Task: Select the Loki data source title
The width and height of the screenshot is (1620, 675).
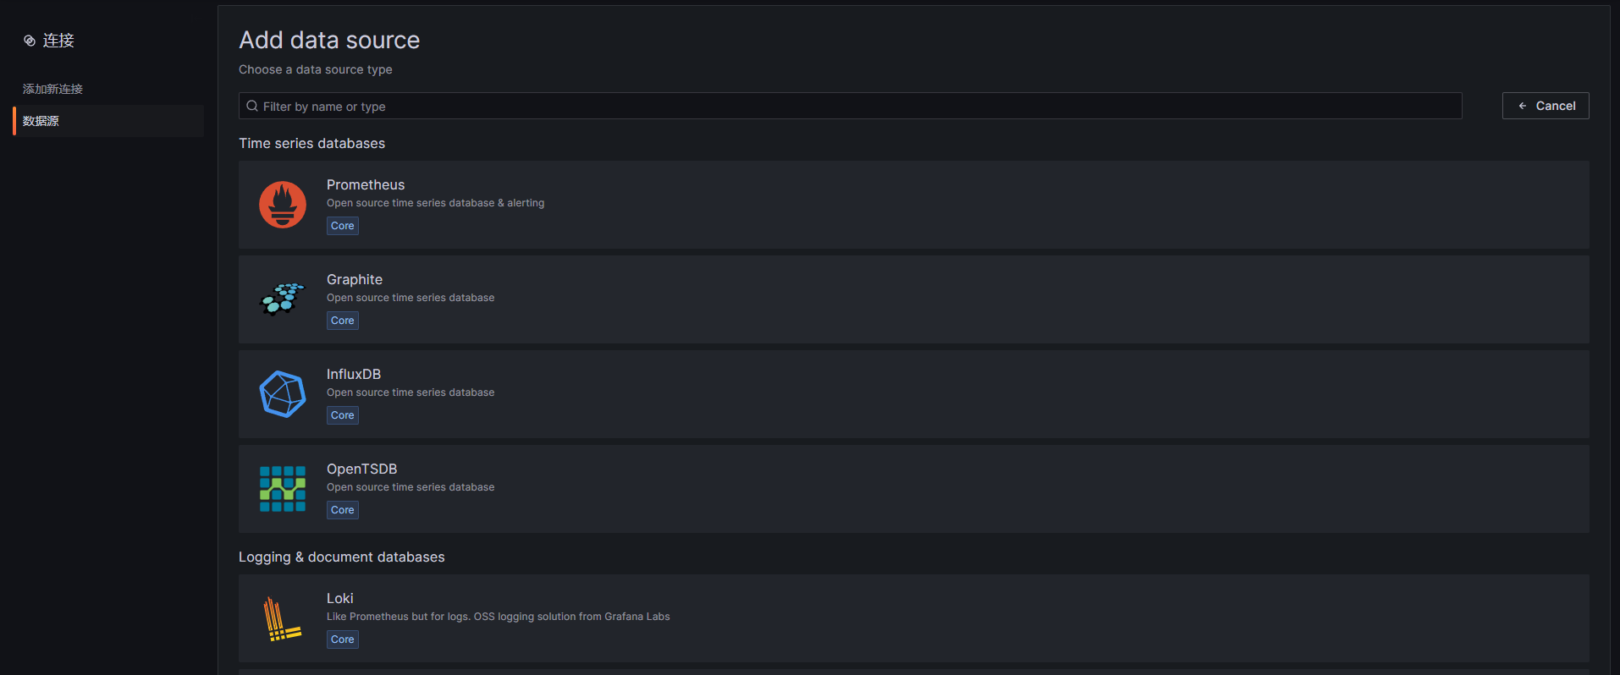Action: click(340, 598)
